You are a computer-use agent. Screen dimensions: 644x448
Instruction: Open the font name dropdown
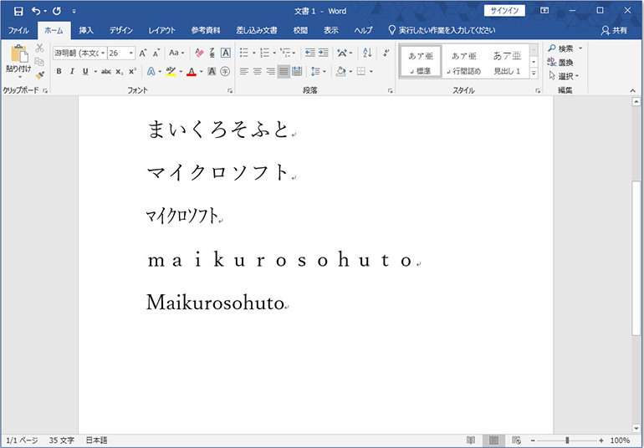(x=103, y=53)
